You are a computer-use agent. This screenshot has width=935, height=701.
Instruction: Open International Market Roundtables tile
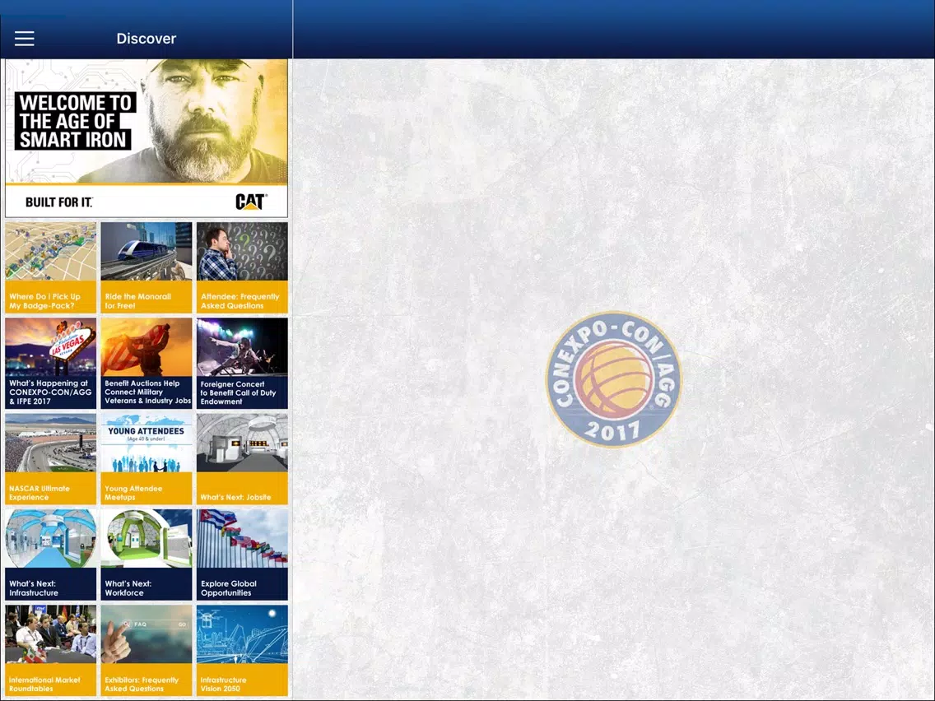pyautogui.click(x=51, y=650)
